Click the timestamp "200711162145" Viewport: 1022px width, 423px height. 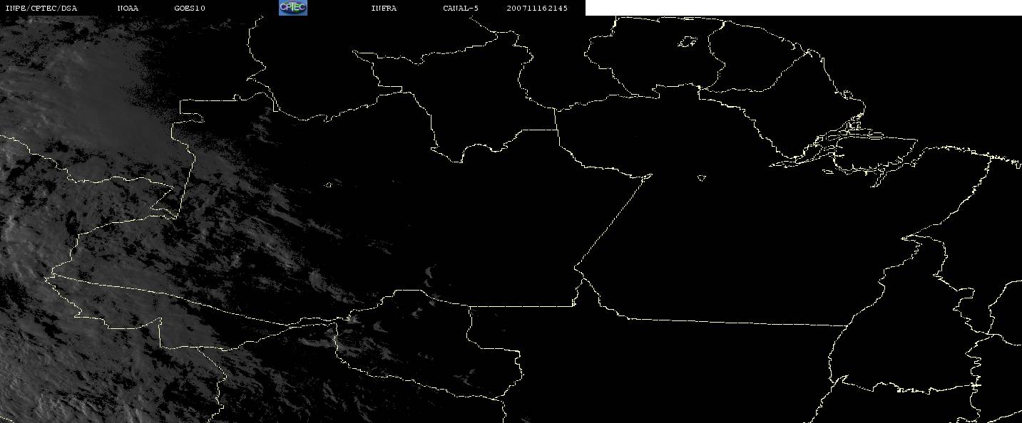537,8
